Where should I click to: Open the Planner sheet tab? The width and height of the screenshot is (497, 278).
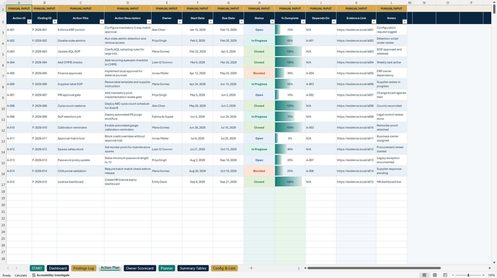click(x=167, y=268)
